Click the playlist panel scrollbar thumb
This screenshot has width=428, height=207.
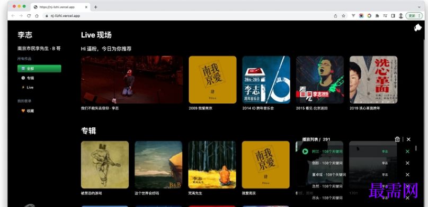(x=416, y=148)
